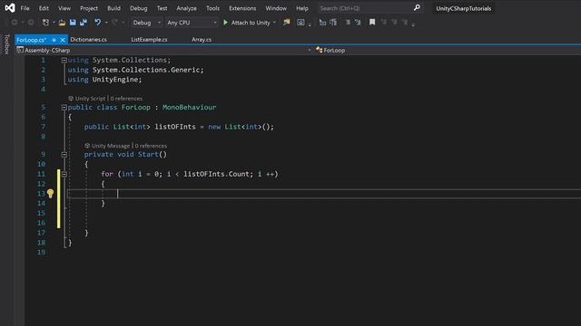Open the Window menu
The height and width of the screenshot is (326, 581).
point(276,8)
